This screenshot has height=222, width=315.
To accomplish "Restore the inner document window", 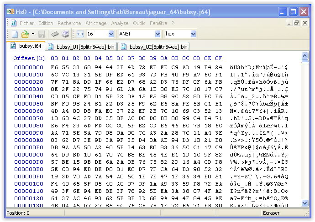I will [297, 23].
